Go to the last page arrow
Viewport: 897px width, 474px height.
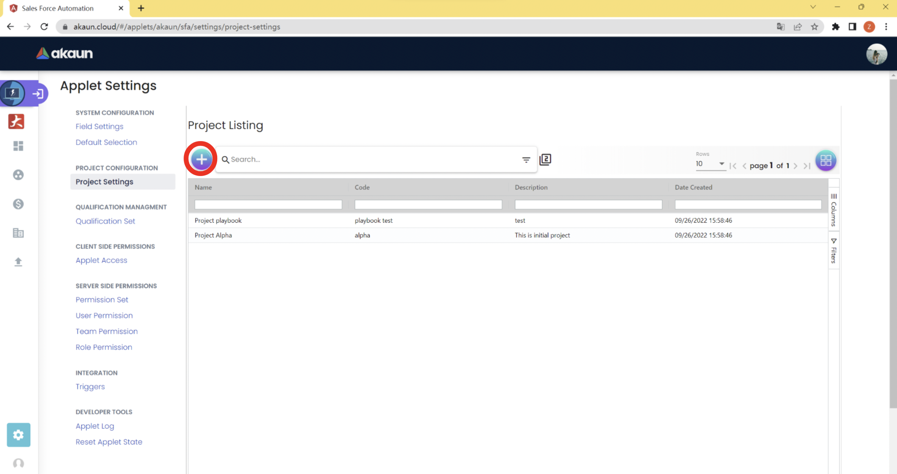point(807,166)
